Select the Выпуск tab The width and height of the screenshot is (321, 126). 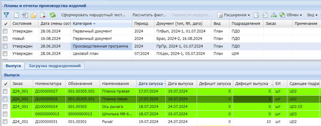13,66
